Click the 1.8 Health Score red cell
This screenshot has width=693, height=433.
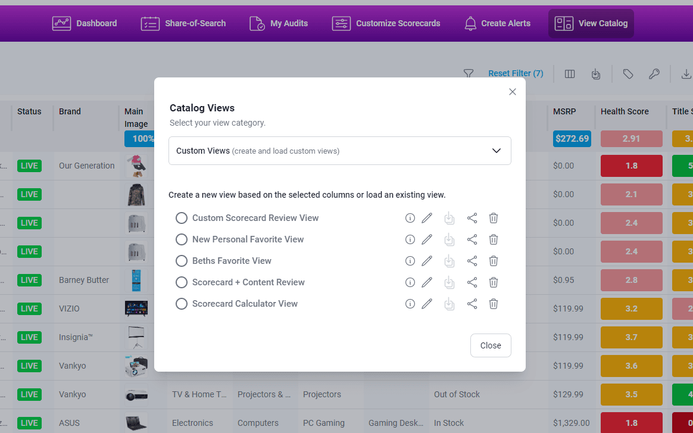pos(631,166)
